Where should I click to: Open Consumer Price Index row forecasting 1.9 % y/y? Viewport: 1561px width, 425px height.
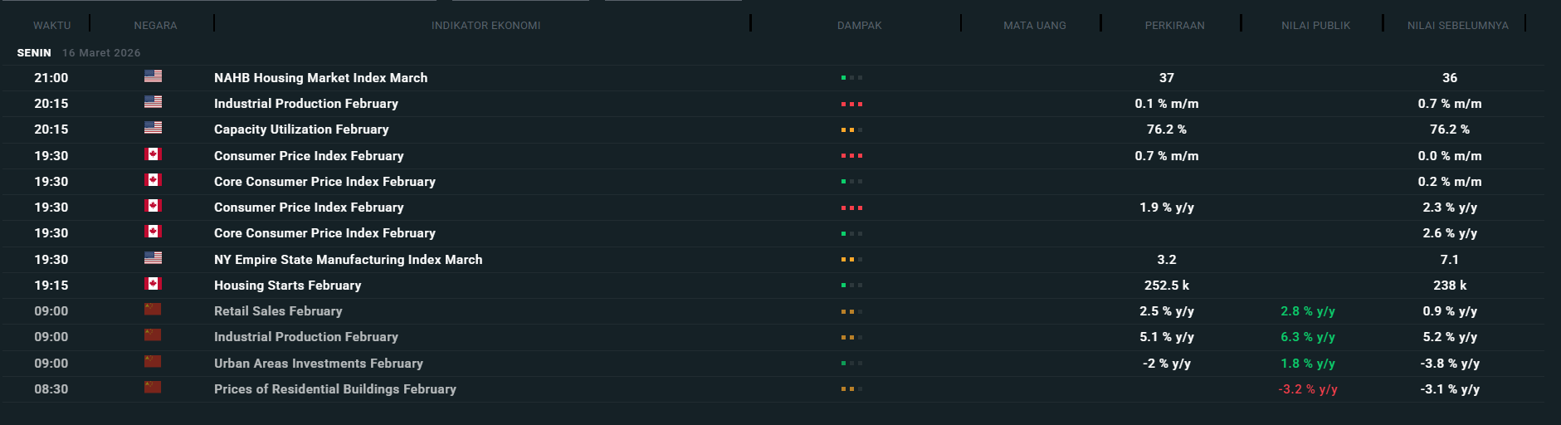pyautogui.click(x=309, y=207)
